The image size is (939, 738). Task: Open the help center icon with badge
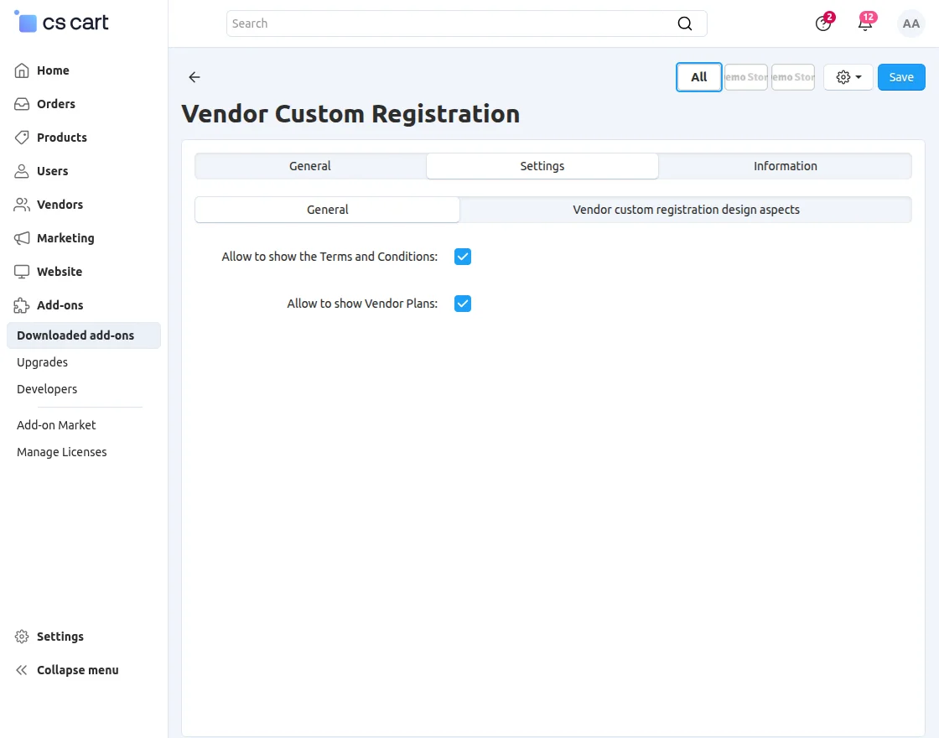824,23
